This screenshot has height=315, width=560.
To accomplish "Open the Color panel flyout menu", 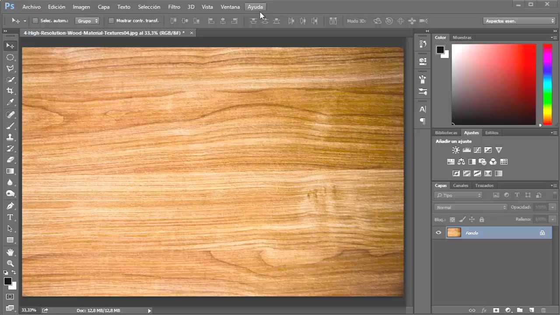I will (x=554, y=38).
